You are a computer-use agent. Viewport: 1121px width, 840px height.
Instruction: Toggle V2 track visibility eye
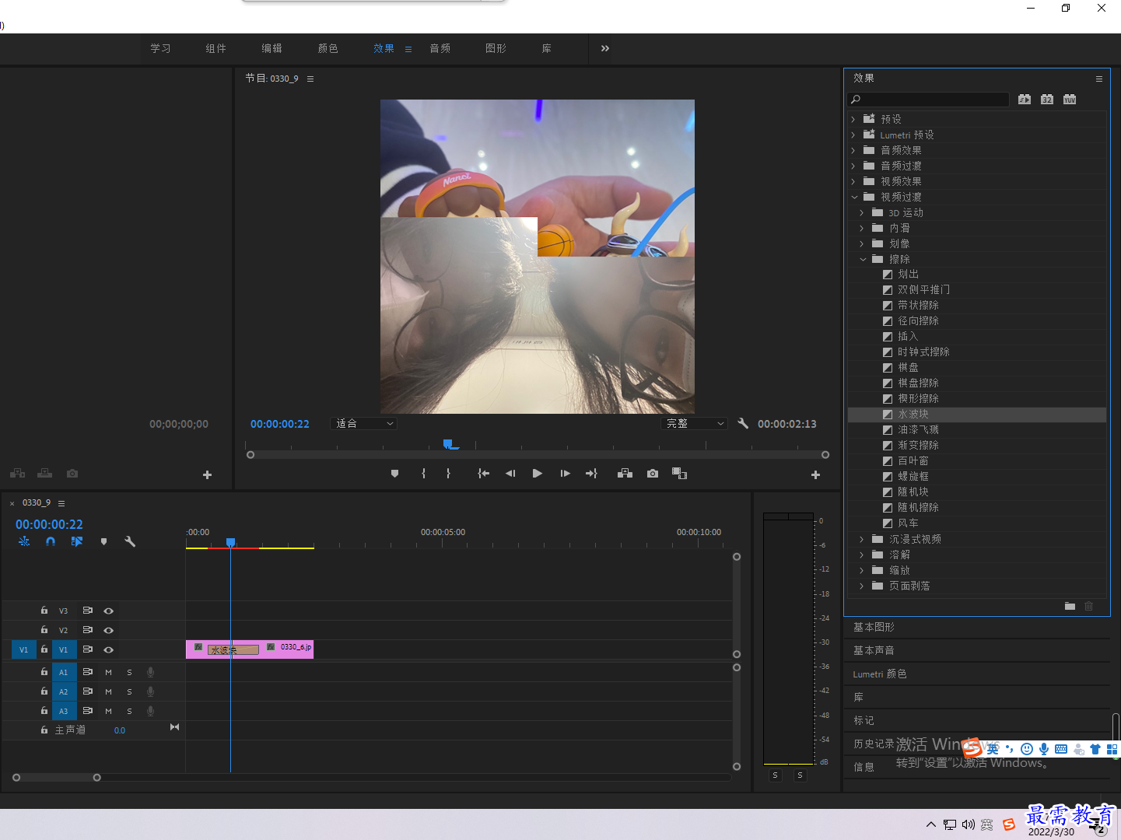tap(109, 630)
